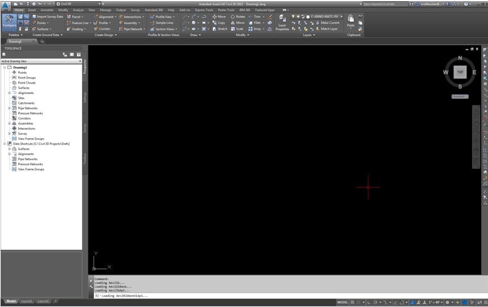Click the Stretch modify tool
The width and height of the screenshot is (488, 307).
pos(220,29)
